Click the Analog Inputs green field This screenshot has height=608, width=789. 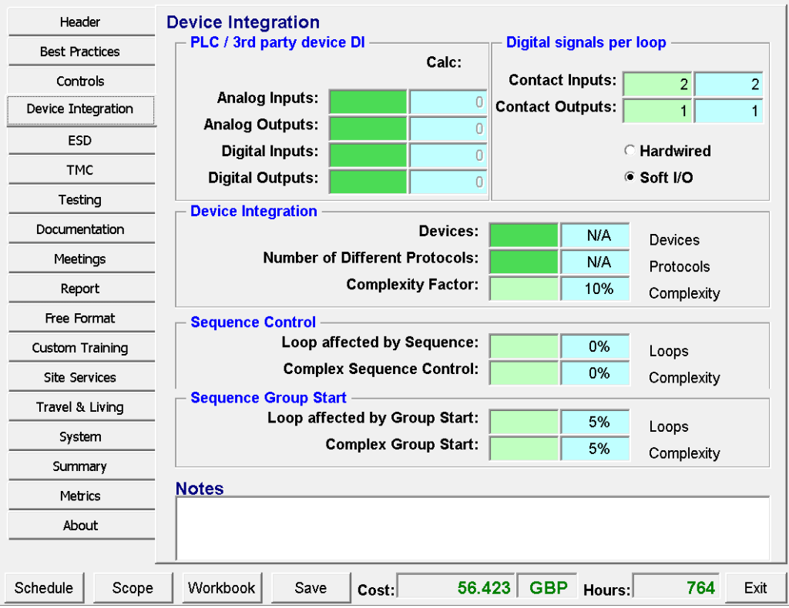(x=368, y=102)
